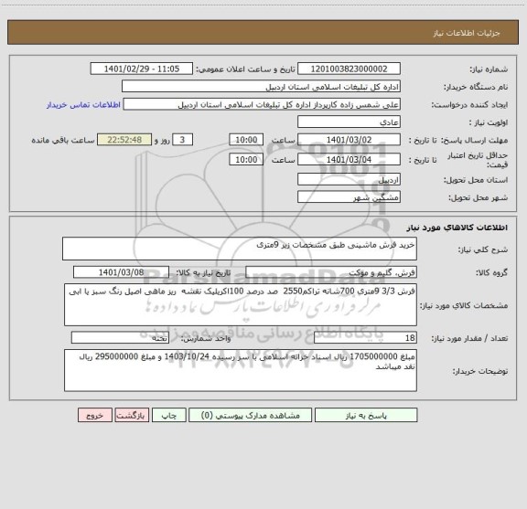Click the ساعت باقی مانده label
Viewport: 527px width, 509px height.
point(63,140)
